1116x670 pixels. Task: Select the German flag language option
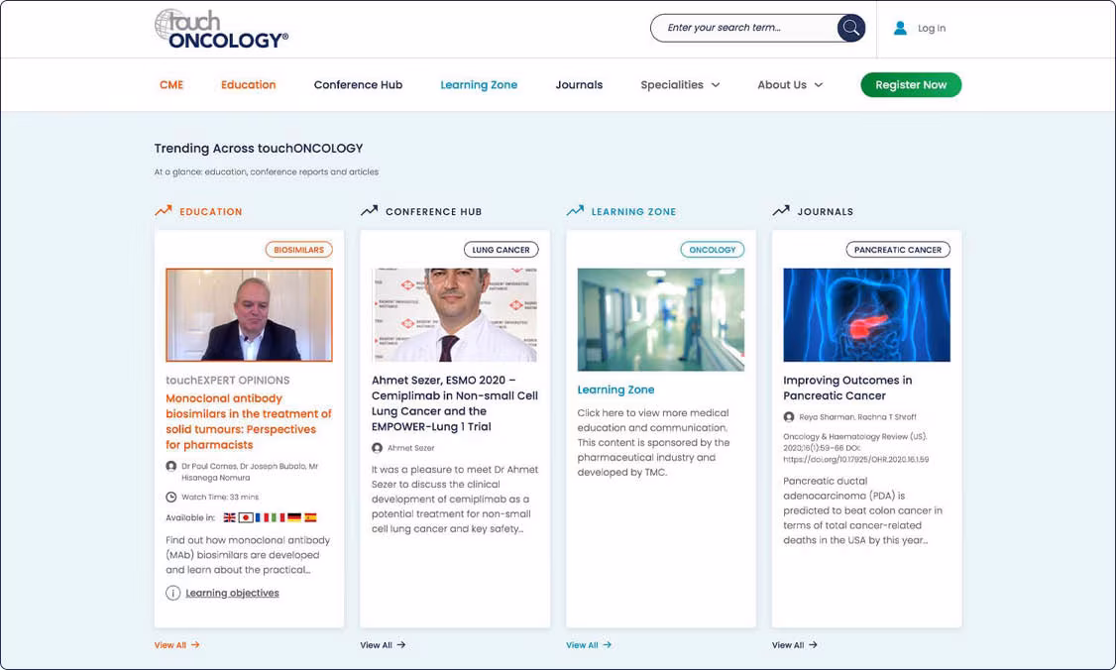pyautogui.click(x=294, y=517)
